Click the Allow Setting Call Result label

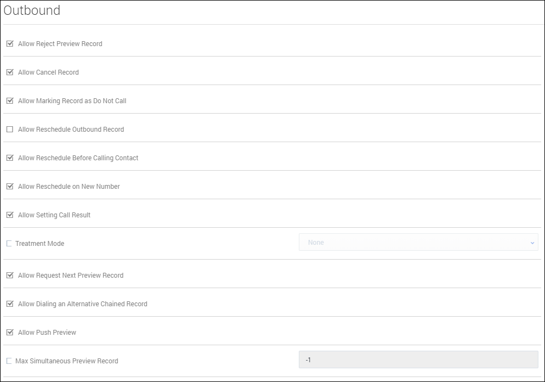[54, 215]
